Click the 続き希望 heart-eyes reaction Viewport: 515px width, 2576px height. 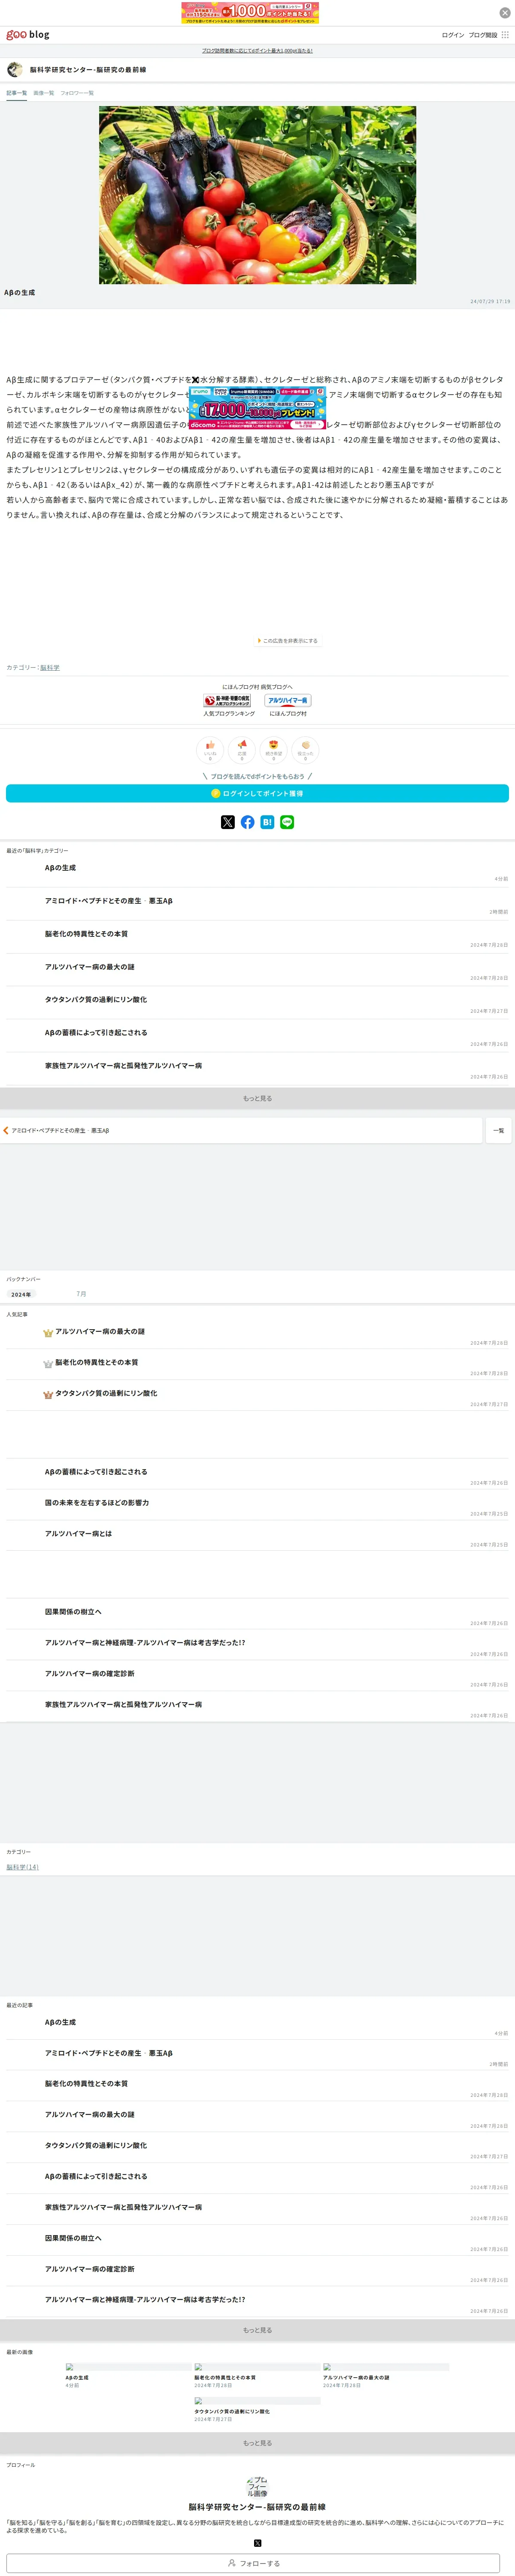coord(273,750)
